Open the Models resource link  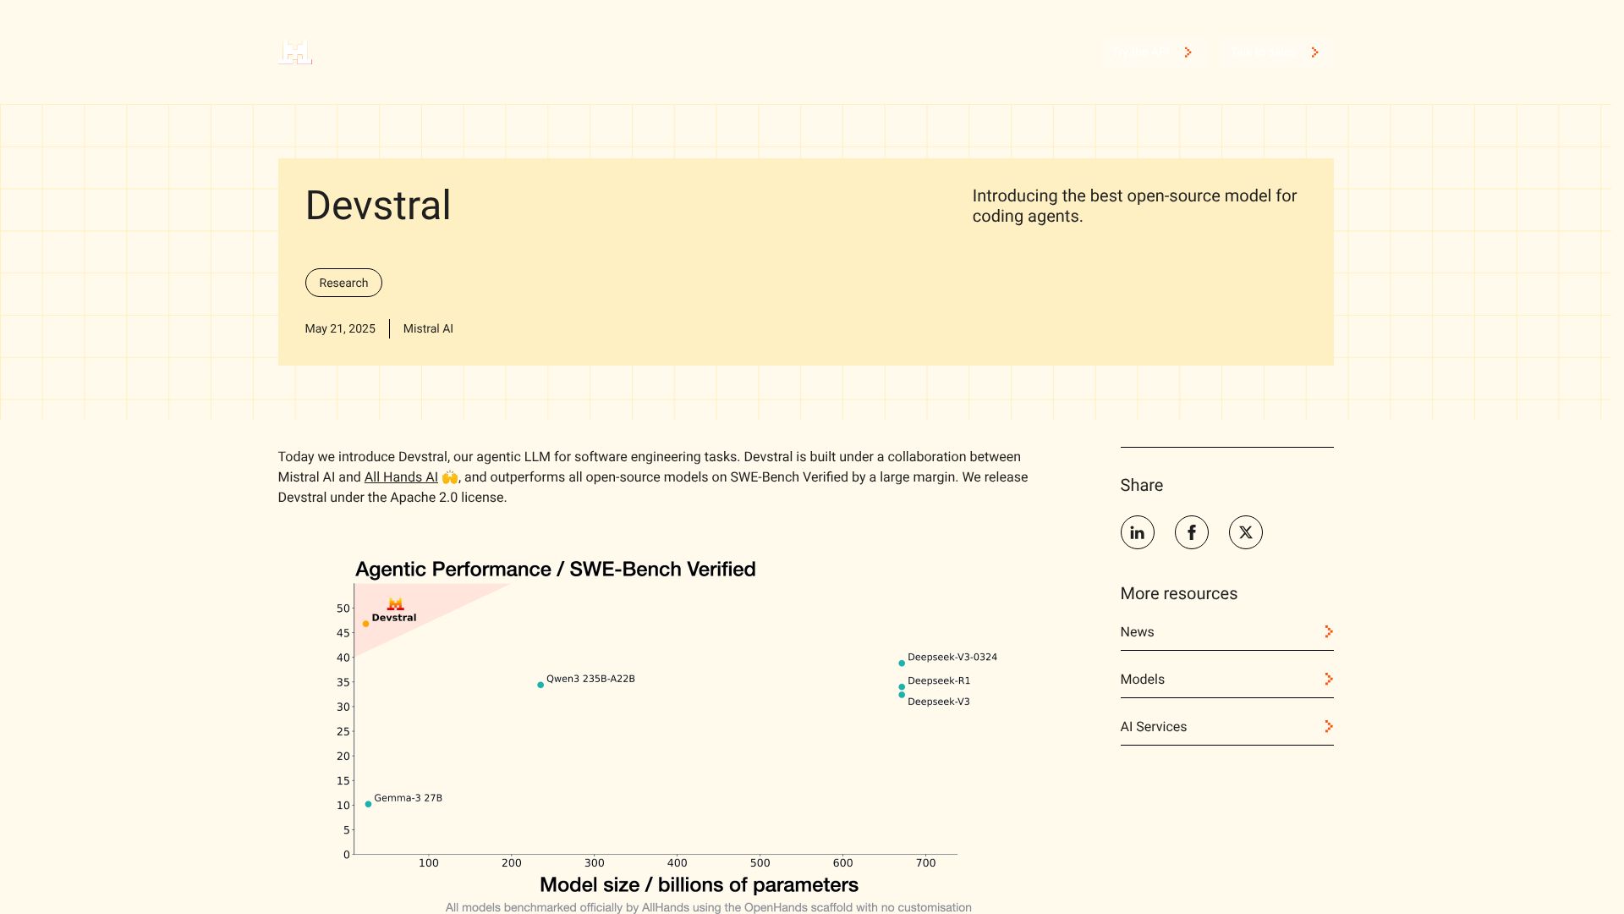point(1142,680)
